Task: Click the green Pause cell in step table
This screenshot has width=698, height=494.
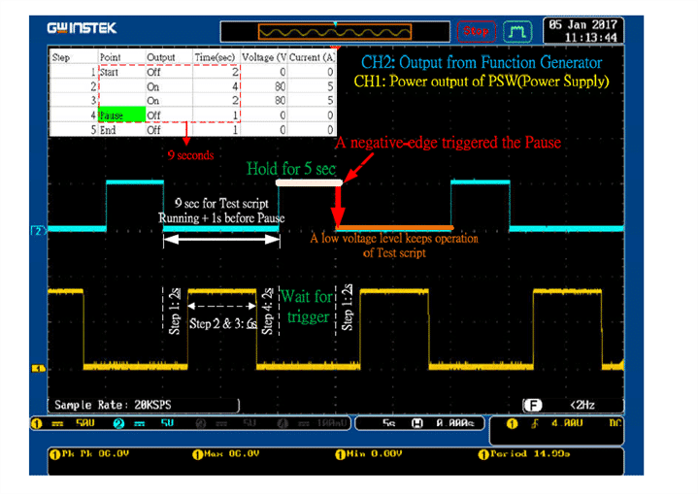Action: click(120, 115)
